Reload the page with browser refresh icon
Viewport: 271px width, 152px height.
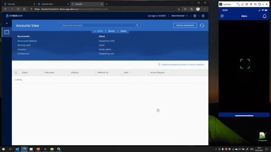pyautogui.click(x=18, y=9)
